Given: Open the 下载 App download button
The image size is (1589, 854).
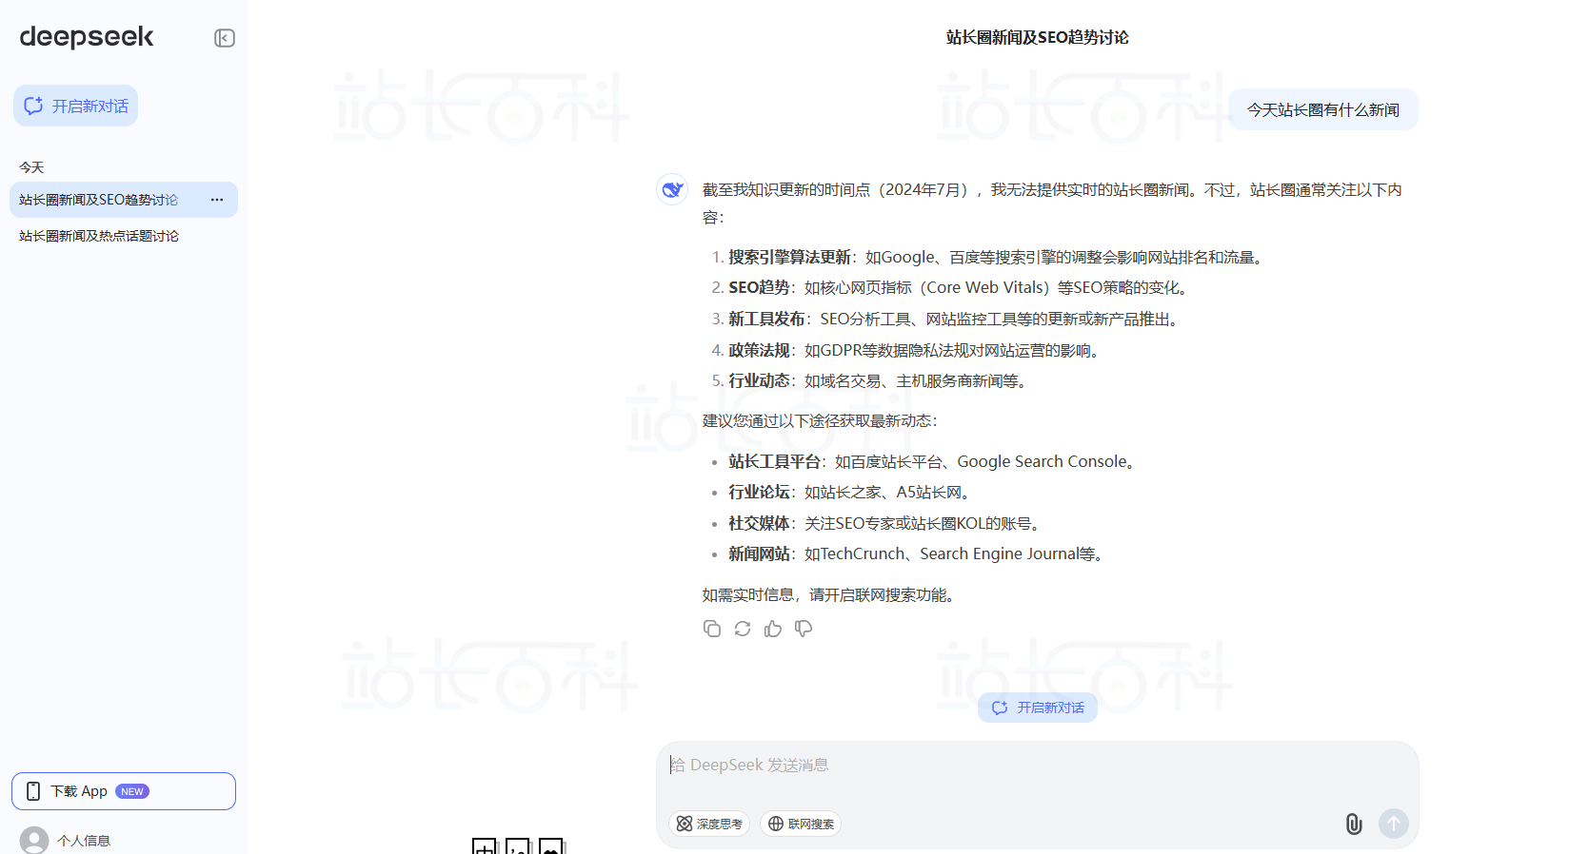Looking at the screenshot, I should (124, 791).
